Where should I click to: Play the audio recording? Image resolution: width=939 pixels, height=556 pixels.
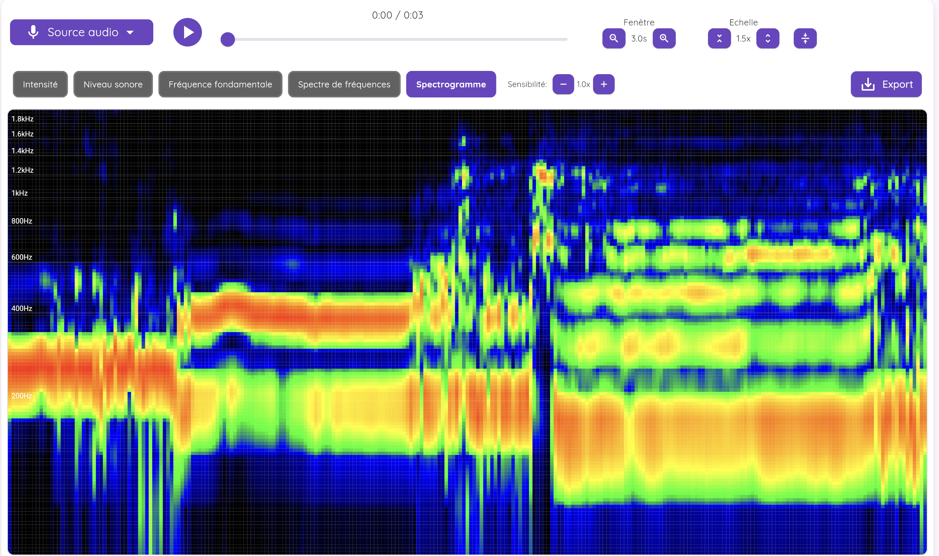click(188, 32)
